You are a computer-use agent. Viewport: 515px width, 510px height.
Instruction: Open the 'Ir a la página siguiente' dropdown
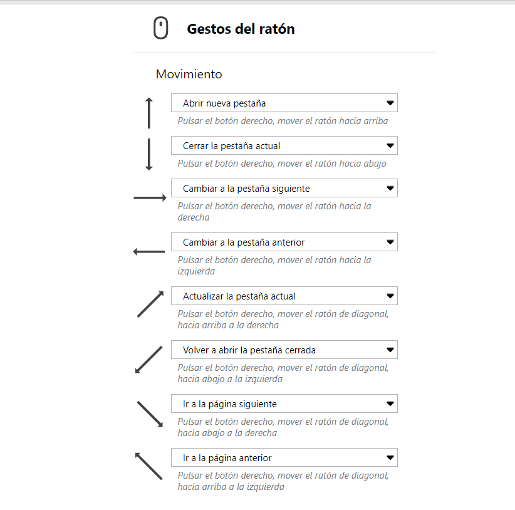click(284, 403)
